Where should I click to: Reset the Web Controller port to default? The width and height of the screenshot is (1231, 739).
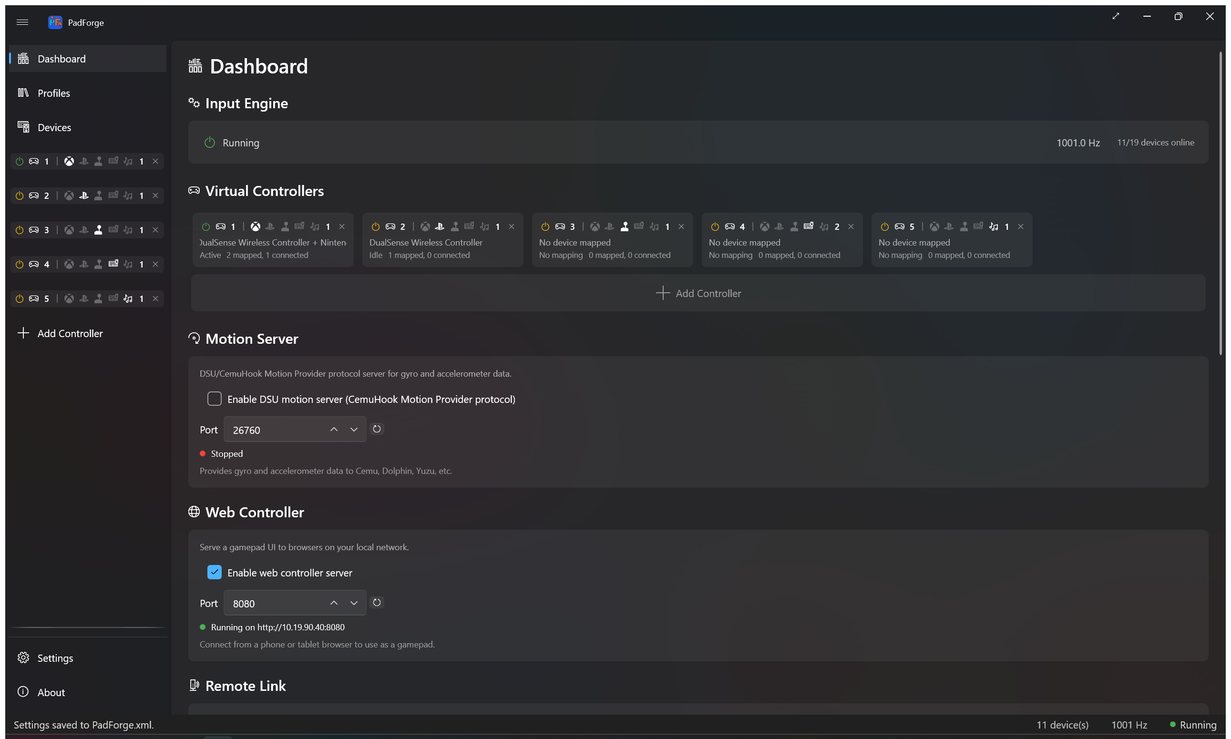(x=377, y=603)
